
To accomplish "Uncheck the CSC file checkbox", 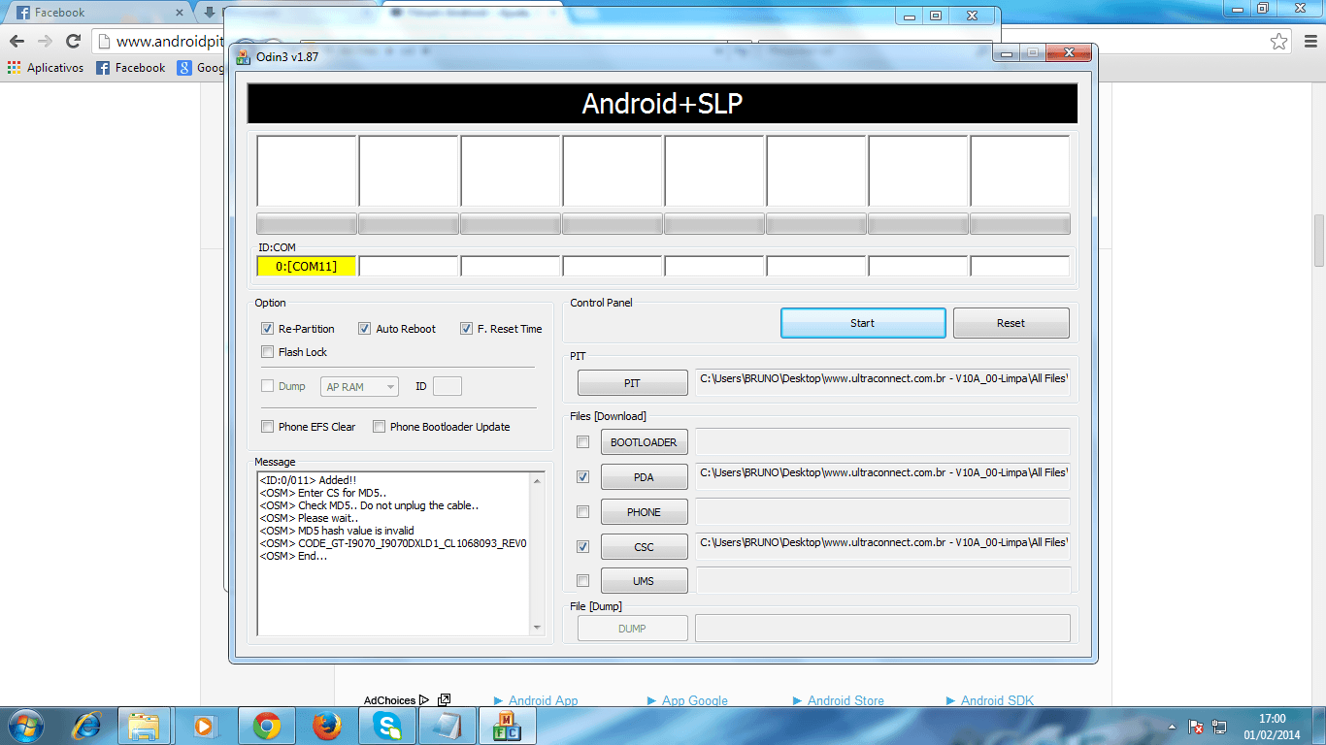I will (583, 547).
